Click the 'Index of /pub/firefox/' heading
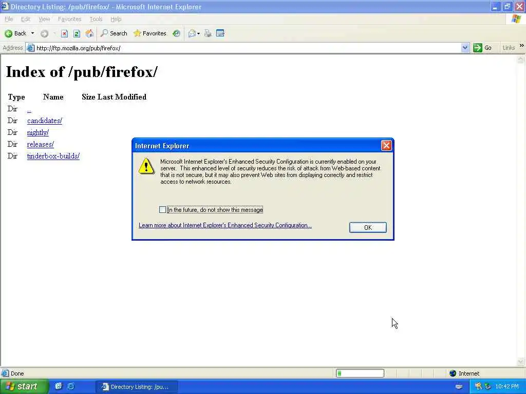526x394 pixels. [82, 72]
